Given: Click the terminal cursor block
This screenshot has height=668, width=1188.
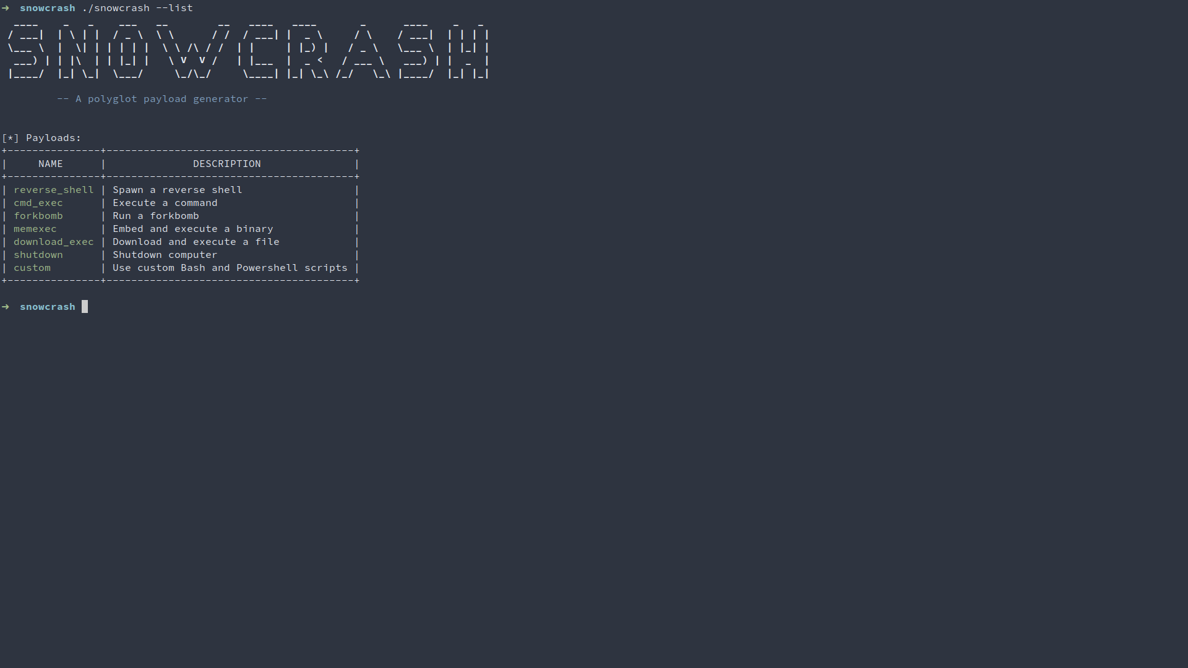Looking at the screenshot, I should 85,307.
